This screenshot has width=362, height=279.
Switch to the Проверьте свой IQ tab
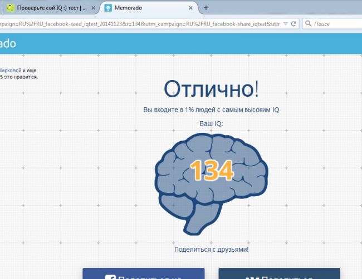(50, 8)
